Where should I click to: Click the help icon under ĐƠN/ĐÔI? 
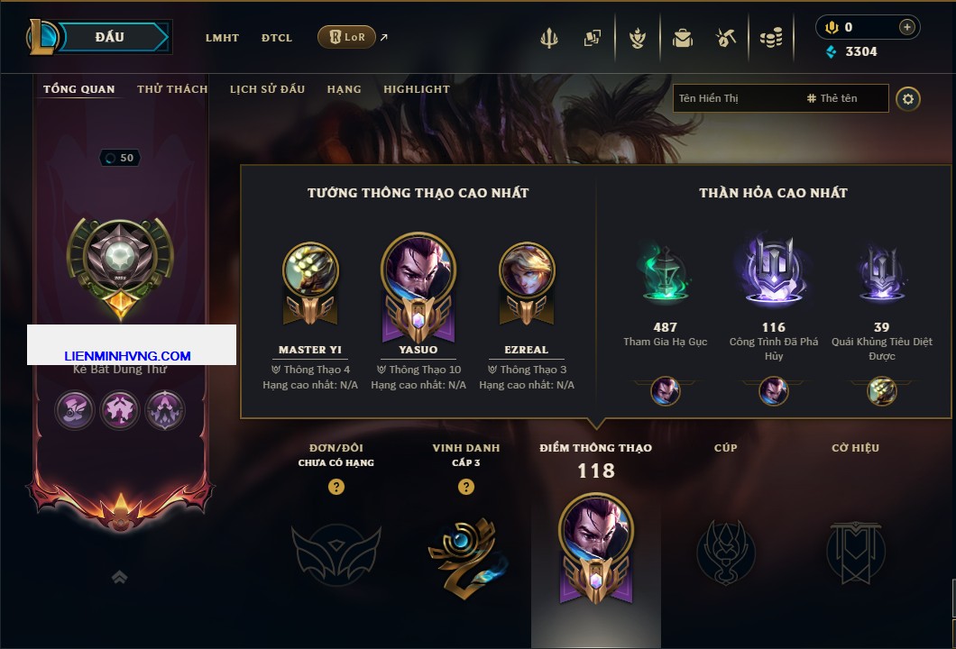336,486
